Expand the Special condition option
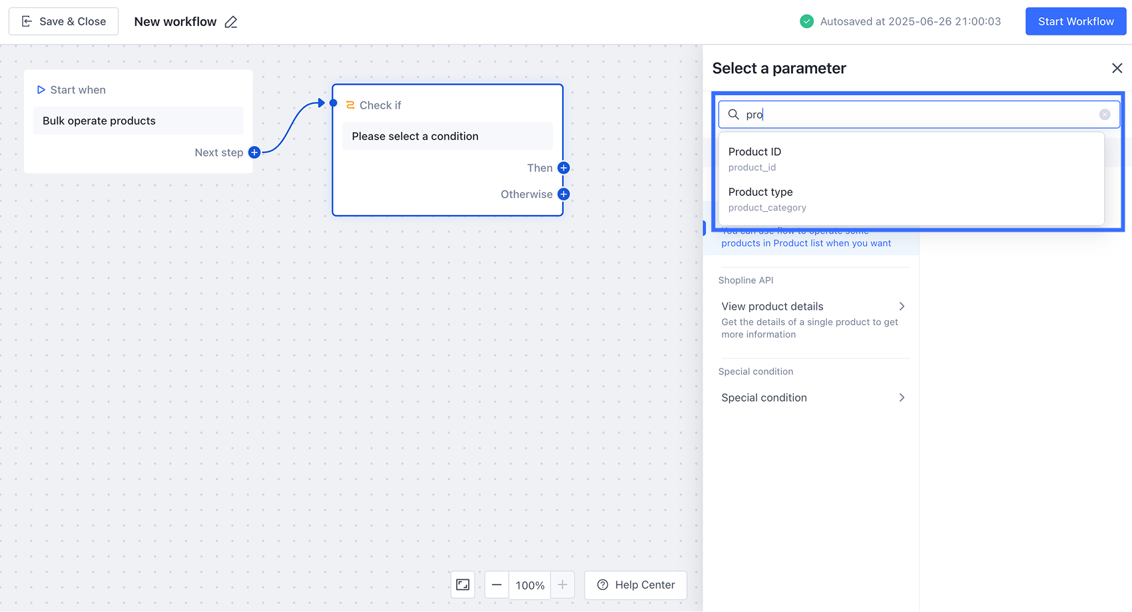 [902, 398]
